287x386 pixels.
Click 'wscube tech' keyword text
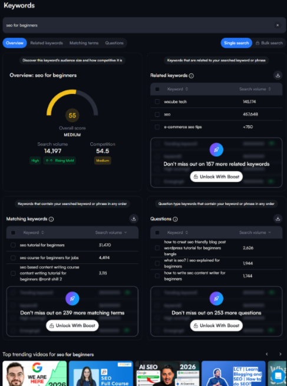coord(175,102)
